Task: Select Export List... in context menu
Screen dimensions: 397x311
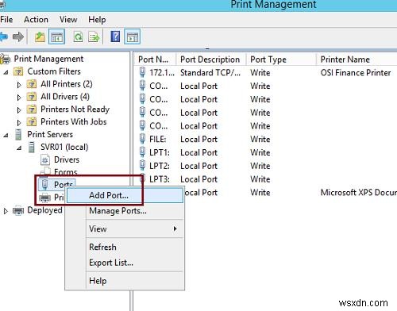Action: [135, 263]
